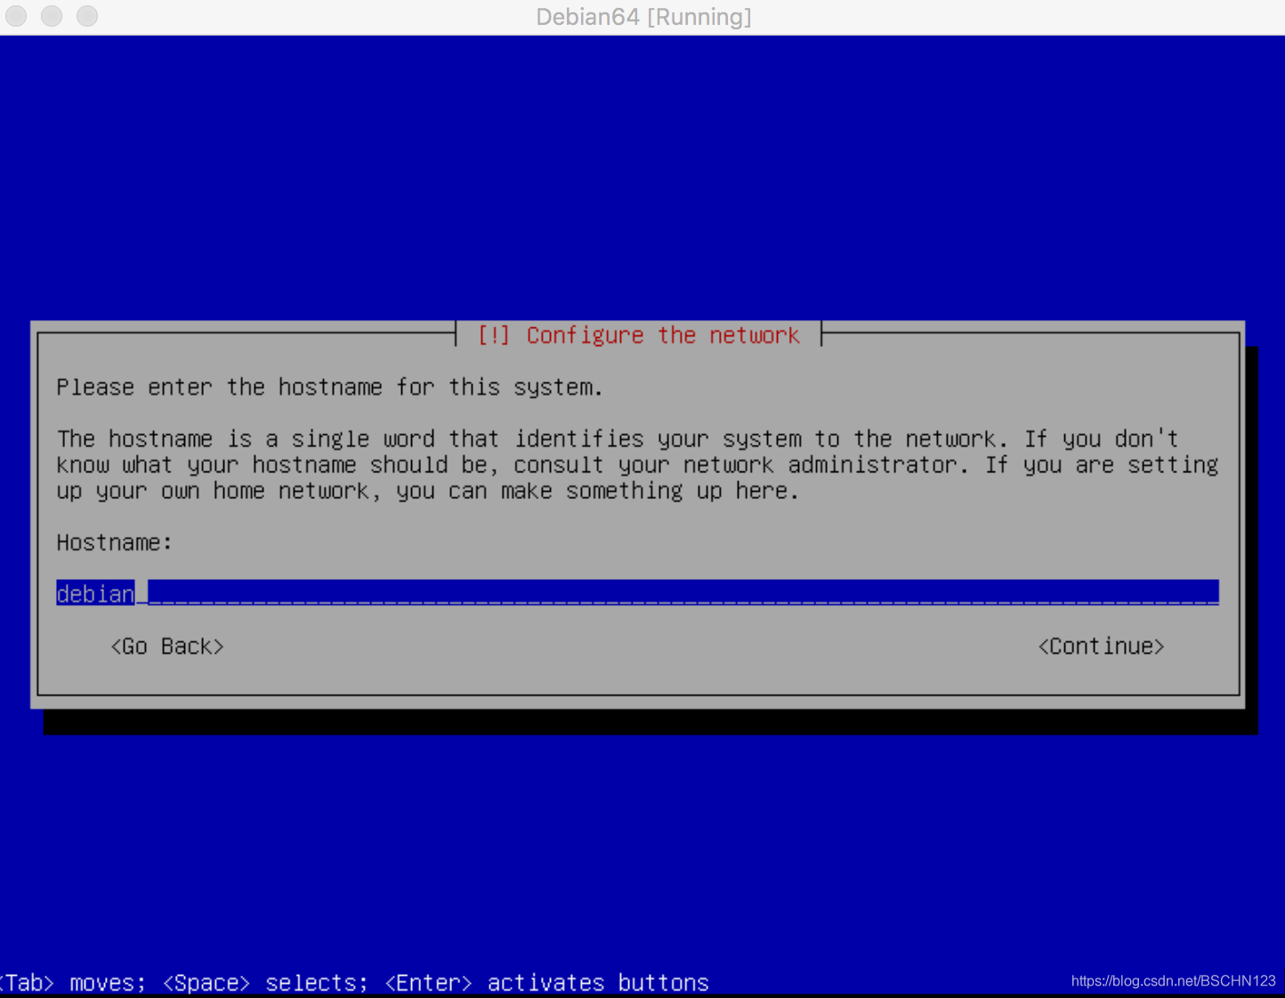1285x998 pixels.
Task: Minimize the Debian64 VM window
Action: coord(52,16)
